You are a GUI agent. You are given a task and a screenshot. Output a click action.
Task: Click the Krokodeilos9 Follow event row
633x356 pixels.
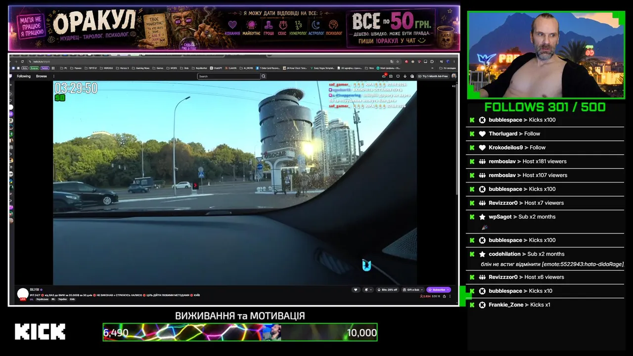click(544, 147)
